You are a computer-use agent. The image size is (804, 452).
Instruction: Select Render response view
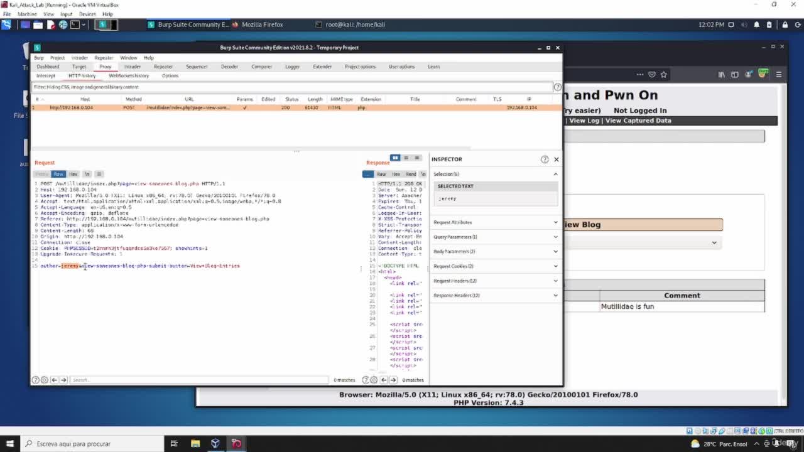[411, 174]
